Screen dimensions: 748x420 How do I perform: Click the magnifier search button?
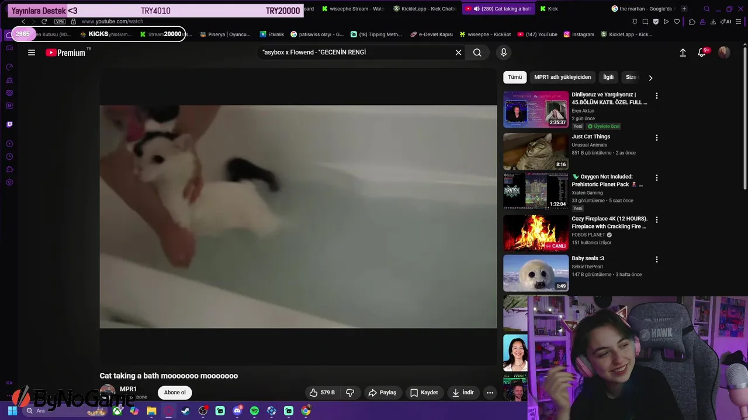click(x=477, y=52)
